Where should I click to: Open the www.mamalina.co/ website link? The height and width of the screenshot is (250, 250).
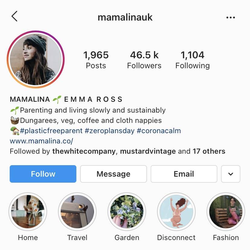click(x=41, y=141)
